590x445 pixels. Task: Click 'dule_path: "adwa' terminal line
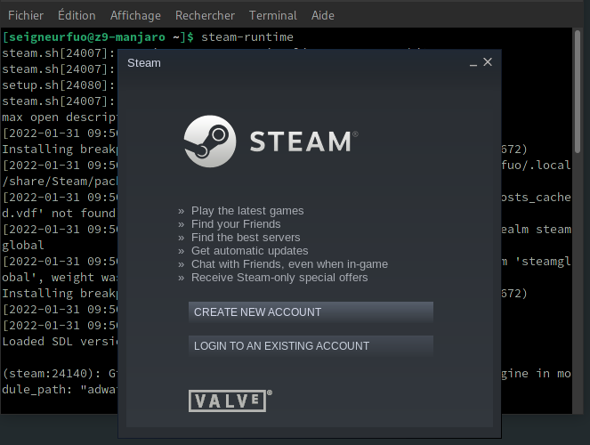(61, 389)
